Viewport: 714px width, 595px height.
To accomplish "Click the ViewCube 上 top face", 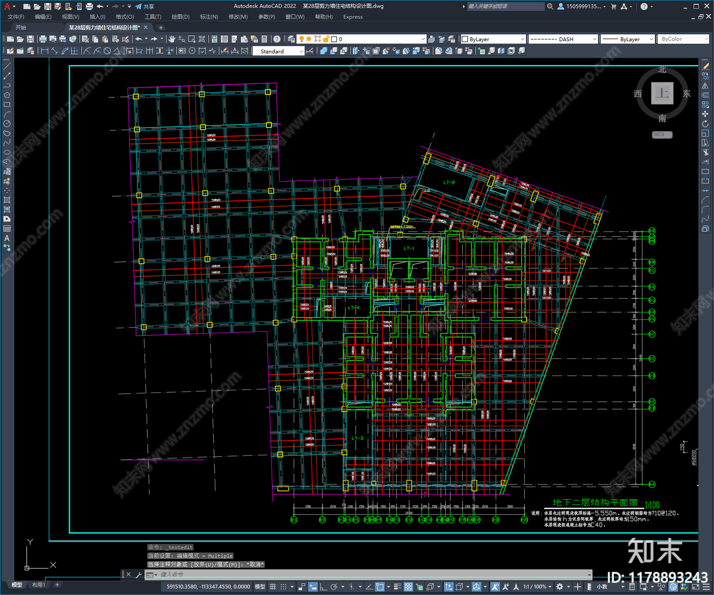I will (662, 93).
